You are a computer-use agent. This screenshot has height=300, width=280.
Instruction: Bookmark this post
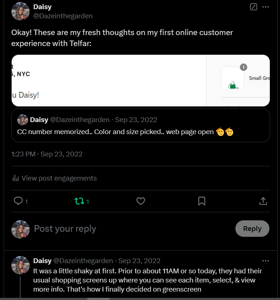(x=202, y=201)
